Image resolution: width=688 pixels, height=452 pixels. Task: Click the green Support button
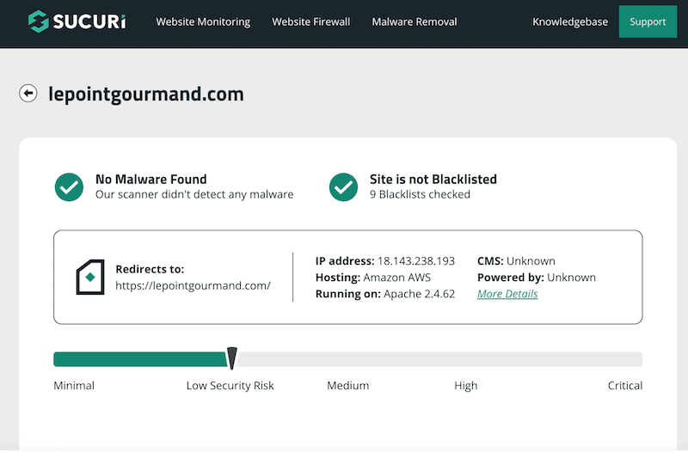[x=648, y=21]
